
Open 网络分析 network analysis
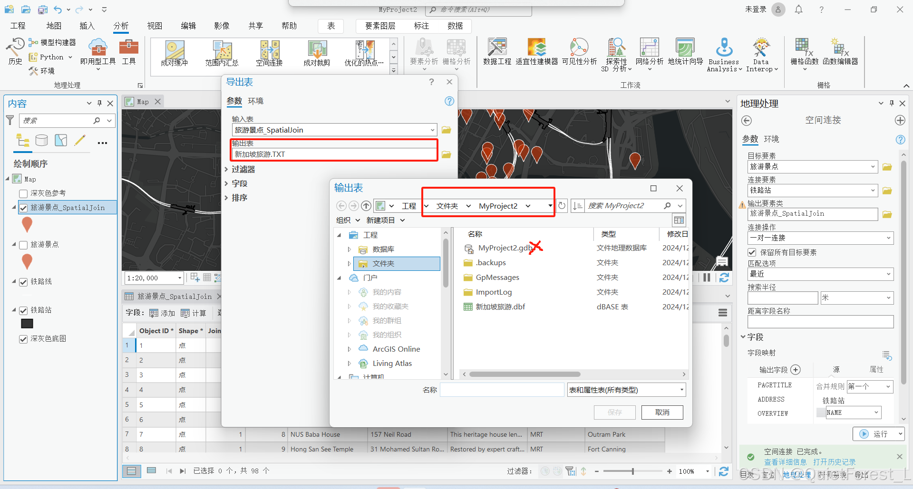coord(649,54)
